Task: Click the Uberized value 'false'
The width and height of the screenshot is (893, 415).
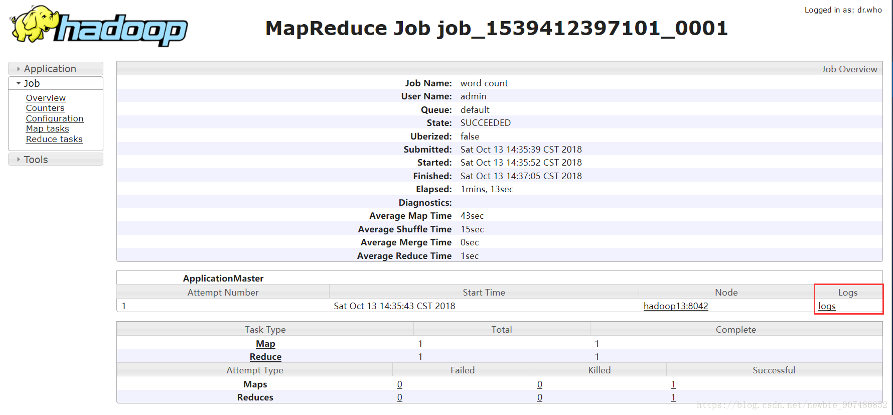Action: 470,136
